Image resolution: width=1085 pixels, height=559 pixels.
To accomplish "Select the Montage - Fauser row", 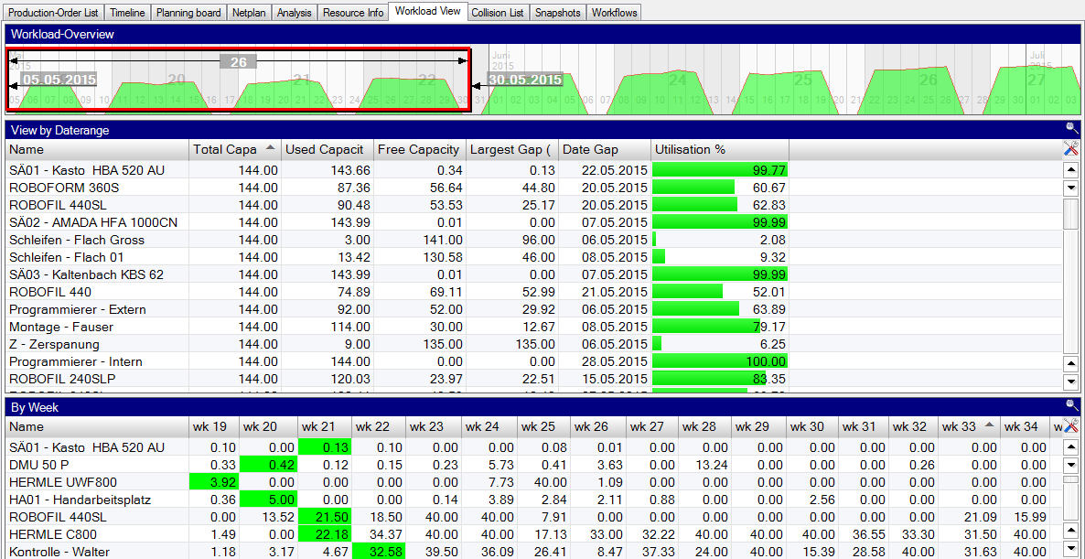I will 534,327.
